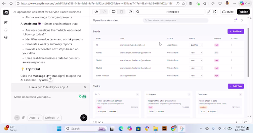Click Grammarly icon in chat input
Image resolution: width=253 pixels, height=133 pixels.
pos(84,97)
